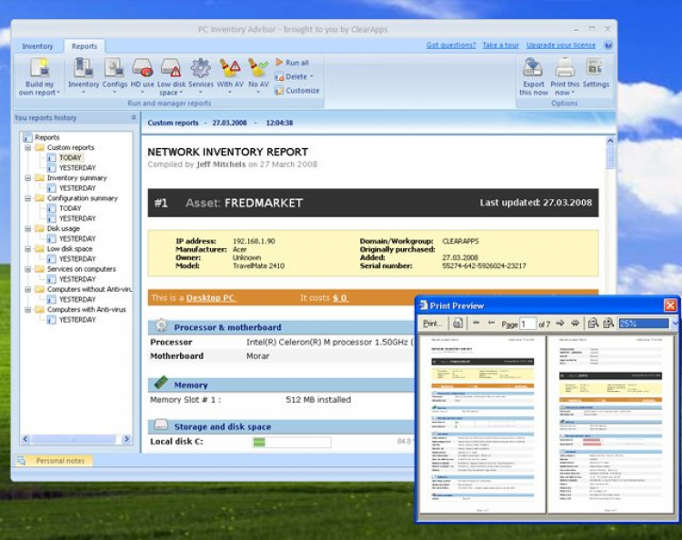Open the Got questions? link
682x540 pixels.
tap(451, 45)
